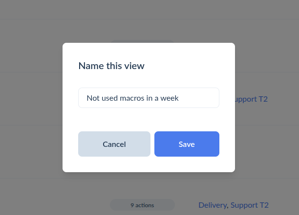Save the view name
Screen dimensions: 299x215
(x=187, y=144)
